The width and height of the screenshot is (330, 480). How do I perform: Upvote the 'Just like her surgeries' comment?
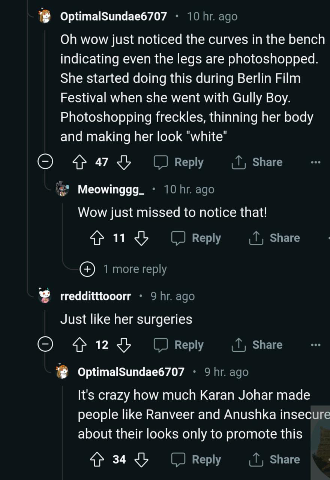pyautogui.click(x=79, y=345)
